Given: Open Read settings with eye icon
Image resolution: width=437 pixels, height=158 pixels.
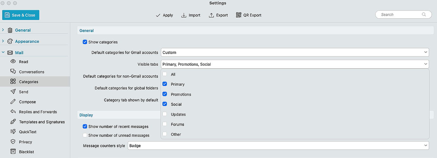Looking at the screenshot, I should tap(13, 62).
